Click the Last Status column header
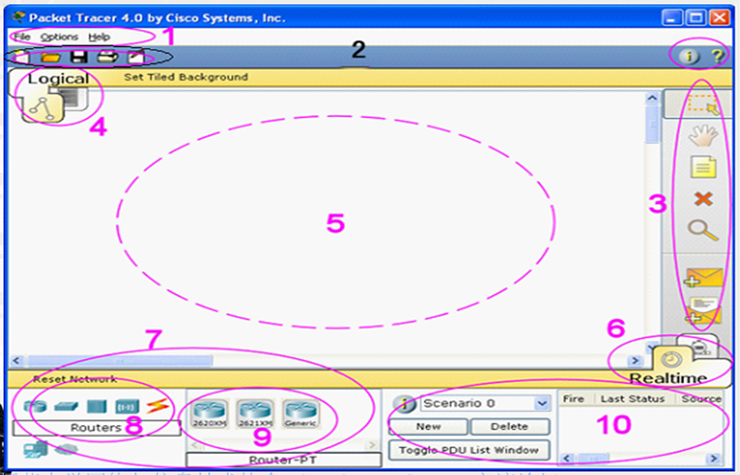 (633, 399)
